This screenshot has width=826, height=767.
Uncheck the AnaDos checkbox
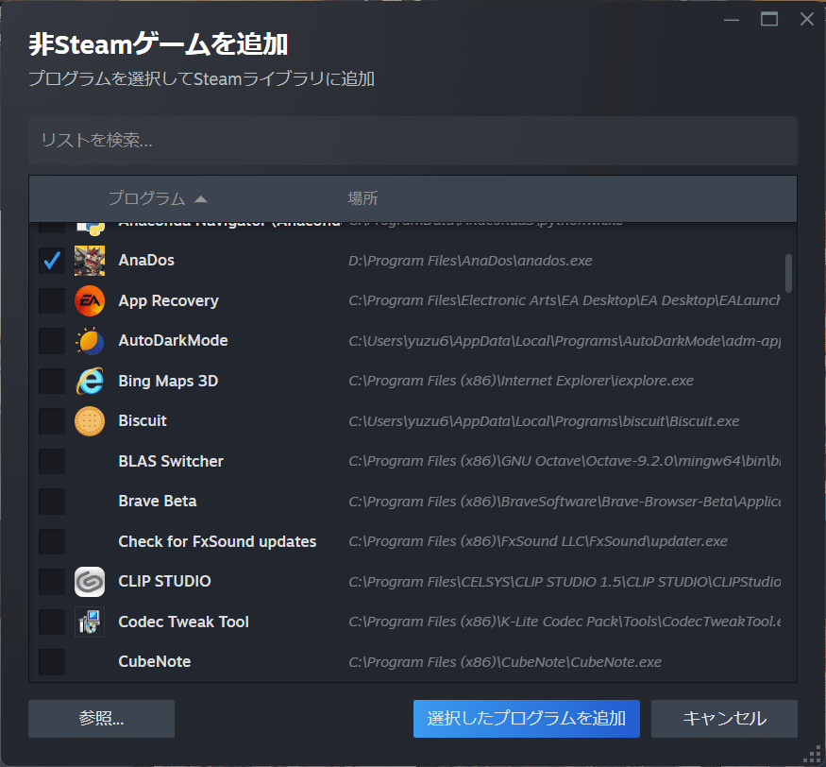coord(52,261)
